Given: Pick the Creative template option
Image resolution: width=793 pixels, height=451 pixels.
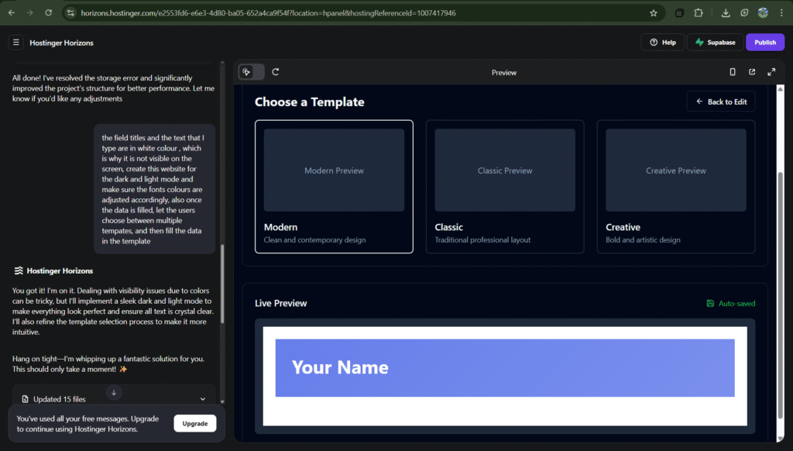Looking at the screenshot, I should click(675, 186).
